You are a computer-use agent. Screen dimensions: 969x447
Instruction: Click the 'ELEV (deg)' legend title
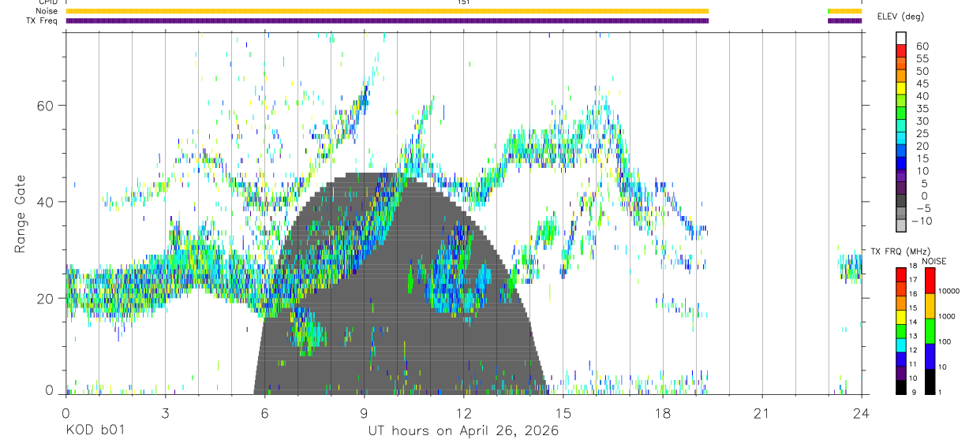pos(900,17)
